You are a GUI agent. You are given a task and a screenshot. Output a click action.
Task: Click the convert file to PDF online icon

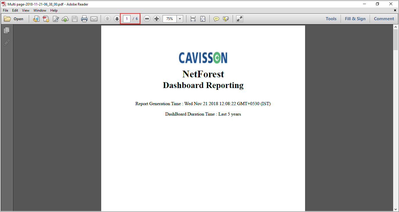point(36,19)
